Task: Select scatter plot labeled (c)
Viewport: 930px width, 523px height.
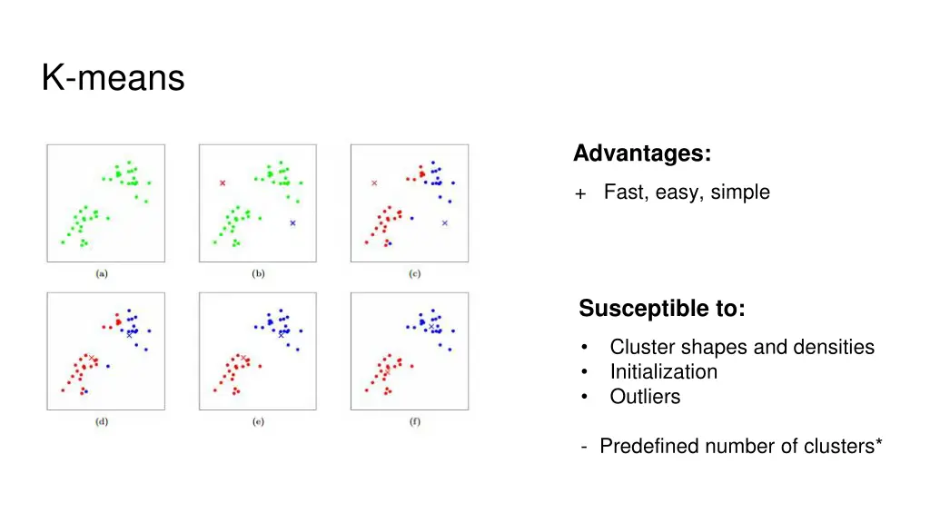Action: (410, 202)
